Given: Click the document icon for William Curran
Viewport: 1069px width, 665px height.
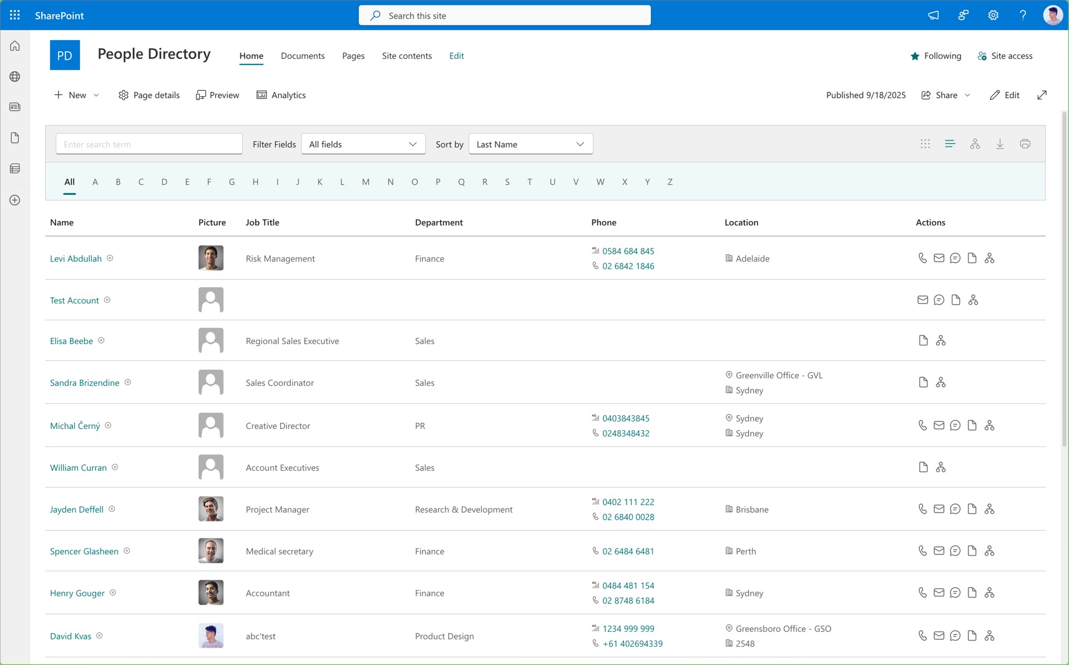Looking at the screenshot, I should (x=923, y=467).
